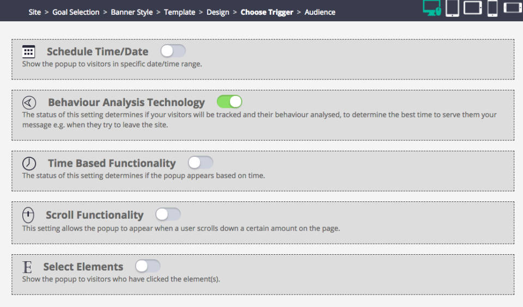Return to the Design step
523x307 pixels.
(x=218, y=12)
